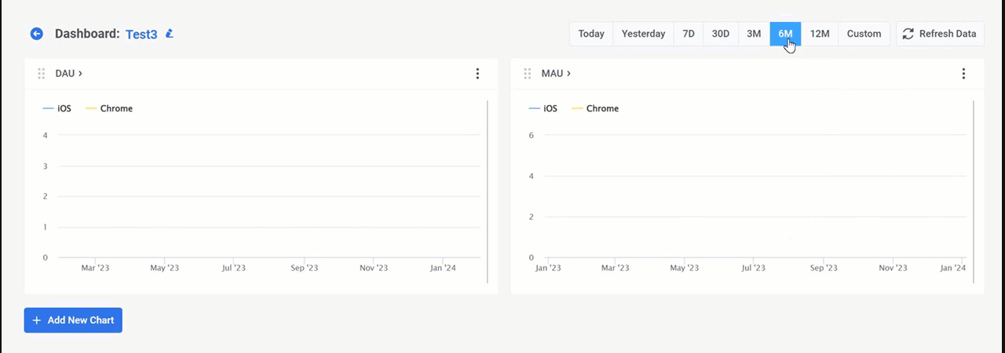Image resolution: width=1005 pixels, height=353 pixels.
Task: Click the Refresh Data button
Action: pyautogui.click(x=940, y=34)
